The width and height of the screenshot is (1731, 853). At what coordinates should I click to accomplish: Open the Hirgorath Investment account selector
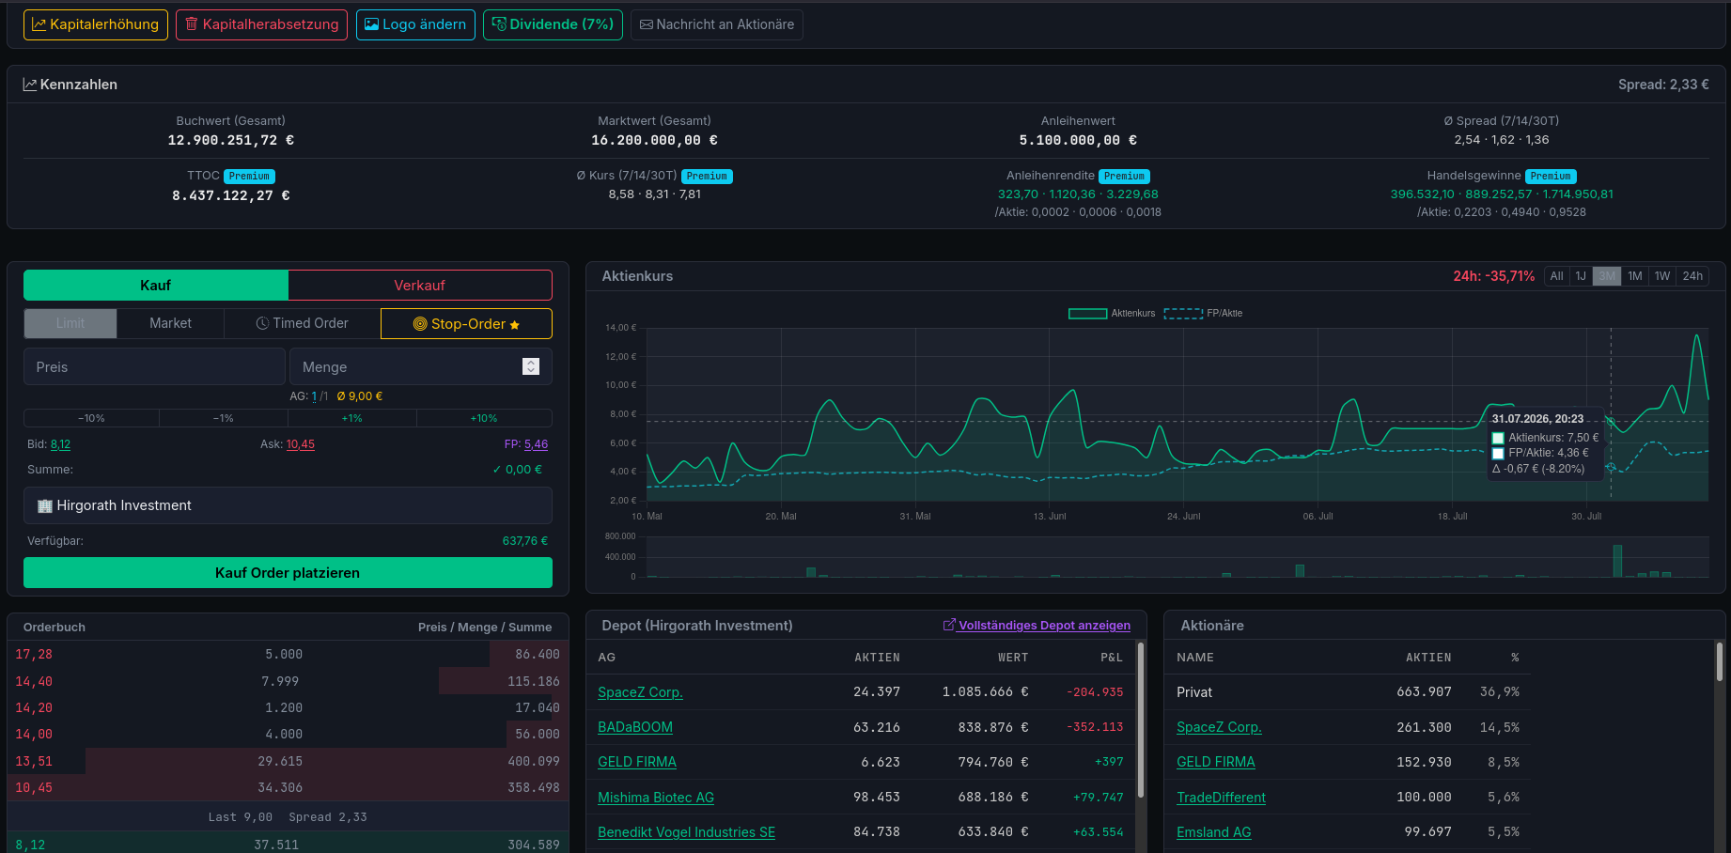(288, 505)
